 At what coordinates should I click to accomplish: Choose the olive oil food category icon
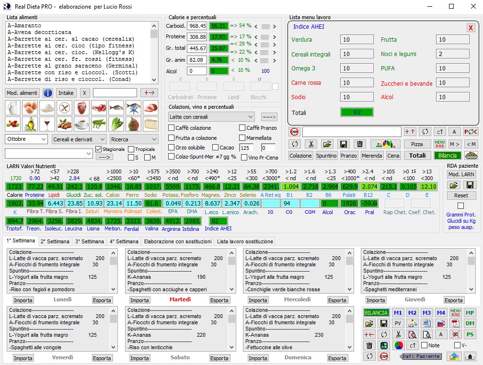tap(30, 124)
